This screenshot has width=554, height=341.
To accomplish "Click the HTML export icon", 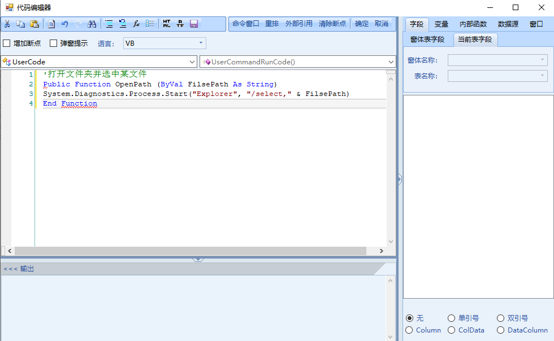I will pos(167,24).
